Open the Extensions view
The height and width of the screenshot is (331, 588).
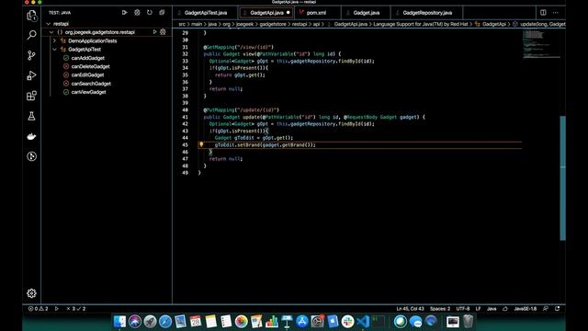point(31,96)
